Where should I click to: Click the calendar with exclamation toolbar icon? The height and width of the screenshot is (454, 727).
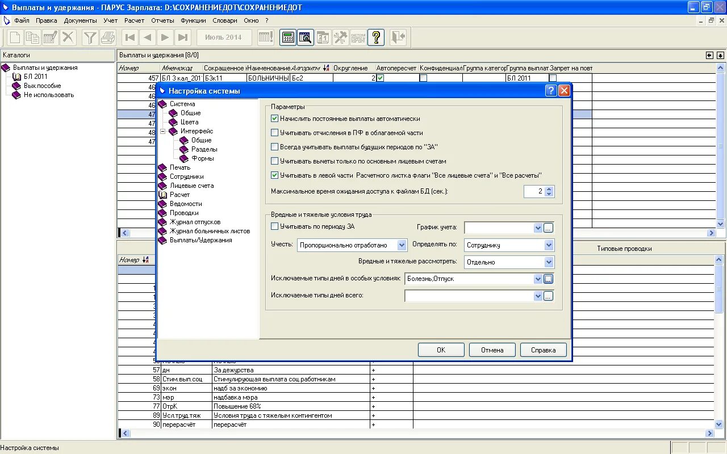pyautogui.click(x=265, y=37)
